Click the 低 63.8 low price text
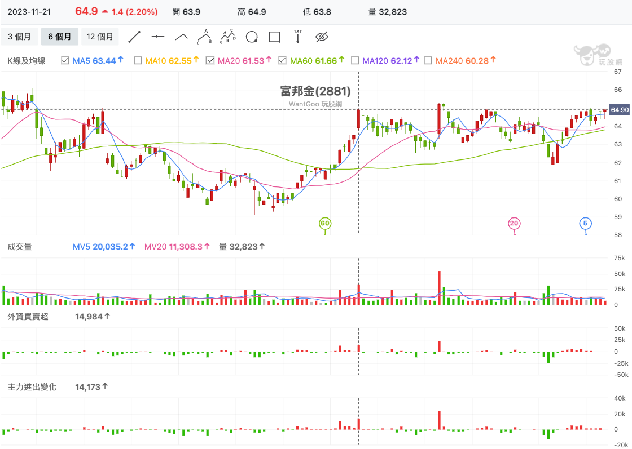 click(317, 12)
